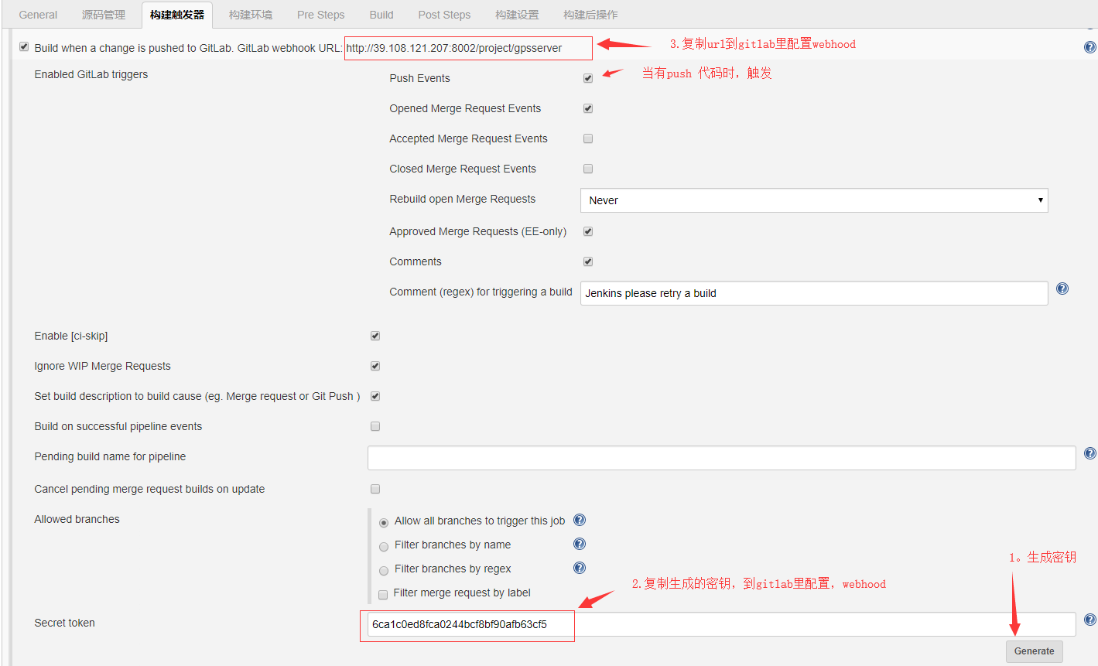Viewport: 1098px width, 666px height.
Task: Enable Accepted Merge Request Events
Action: pos(588,138)
